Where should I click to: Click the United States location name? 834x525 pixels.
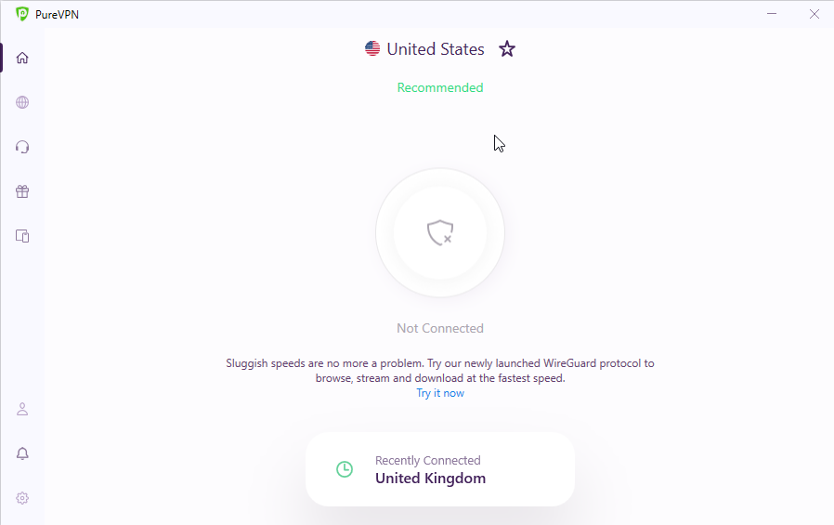click(436, 49)
